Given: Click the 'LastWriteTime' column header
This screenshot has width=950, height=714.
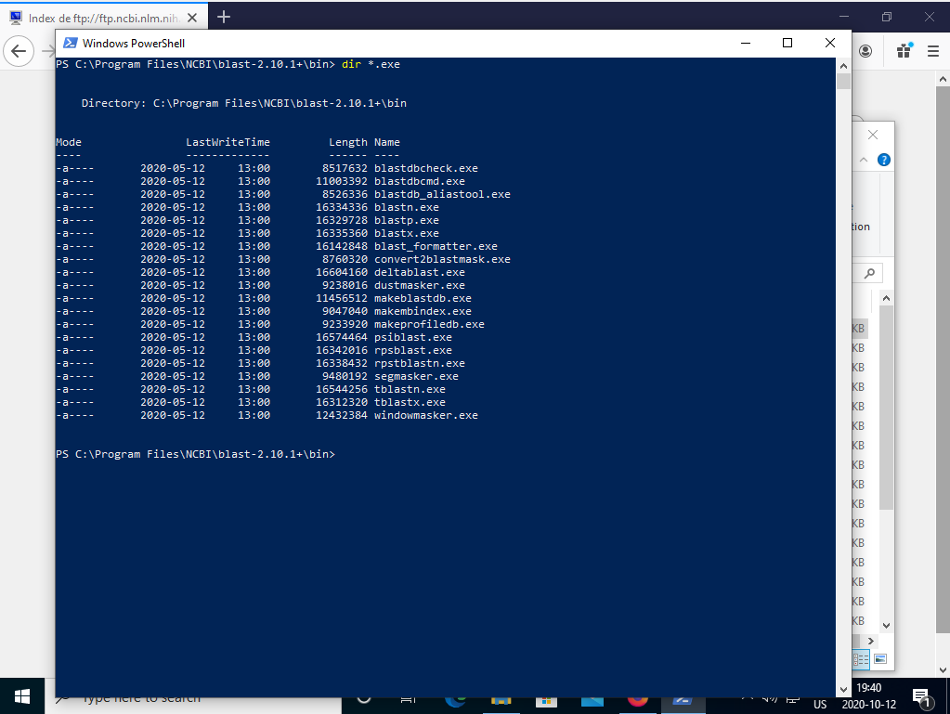Looking at the screenshot, I should [x=228, y=142].
